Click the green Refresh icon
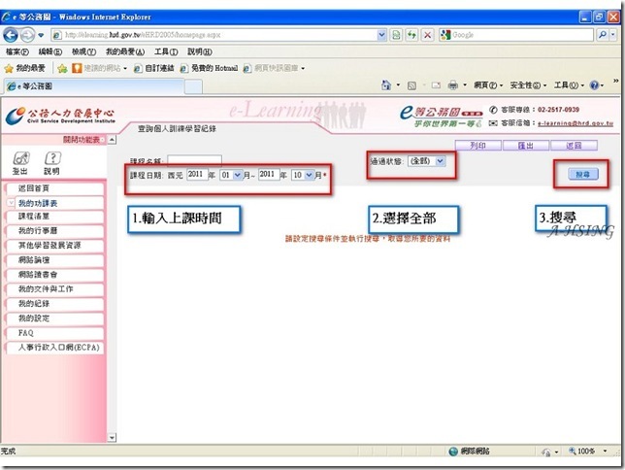This screenshot has height=470, width=625. click(x=411, y=35)
